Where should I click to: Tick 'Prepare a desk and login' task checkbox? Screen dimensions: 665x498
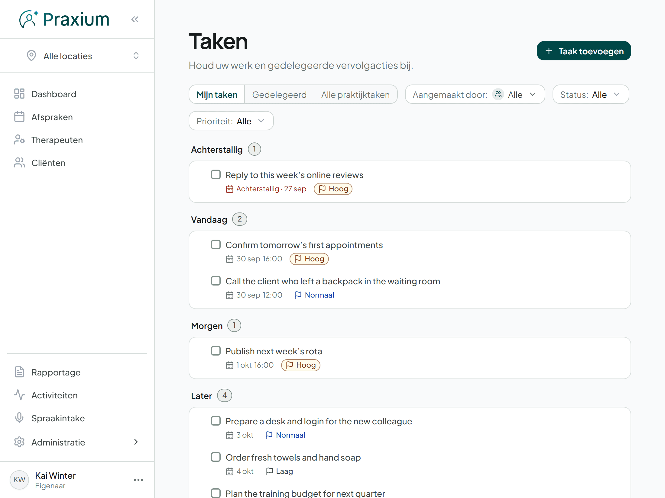[216, 421]
